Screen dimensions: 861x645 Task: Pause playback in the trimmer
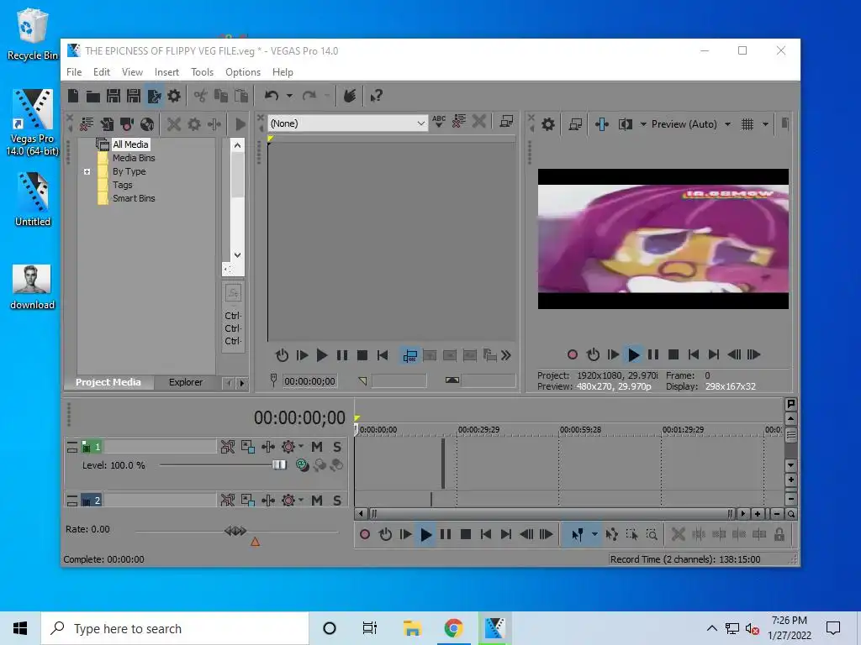[342, 356]
